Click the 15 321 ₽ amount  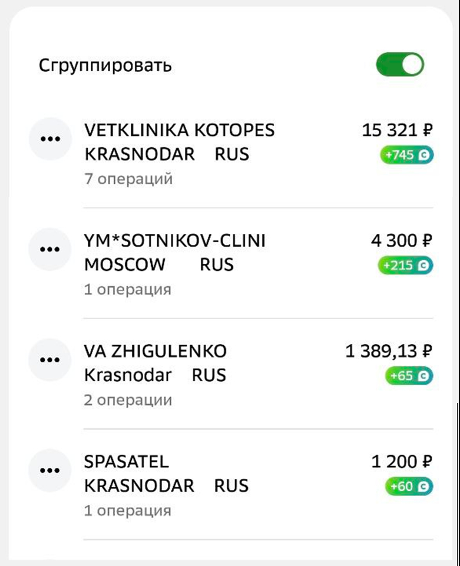tap(397, 130)
